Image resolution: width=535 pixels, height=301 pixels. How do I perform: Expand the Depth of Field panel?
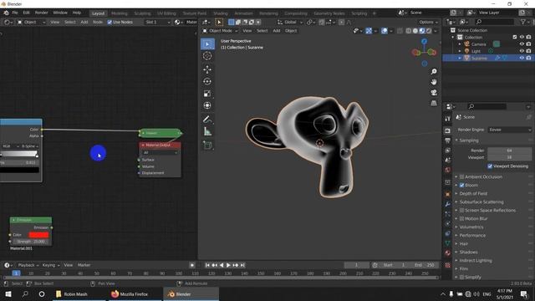tap(473, 193)
